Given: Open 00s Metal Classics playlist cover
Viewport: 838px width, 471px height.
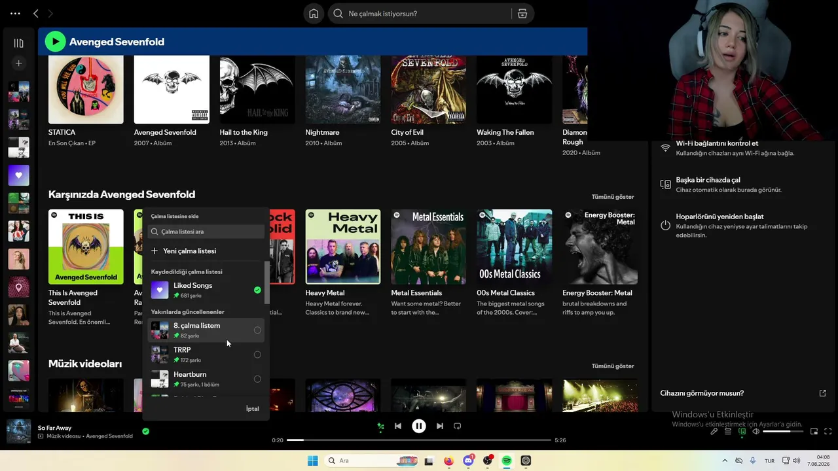Looking at the screenshot, I should (515, 247).
